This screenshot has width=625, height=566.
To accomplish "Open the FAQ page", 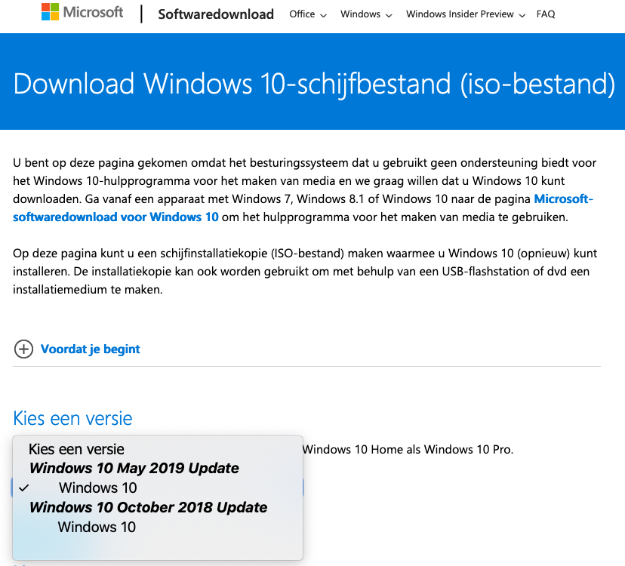I will coord(546,14).
